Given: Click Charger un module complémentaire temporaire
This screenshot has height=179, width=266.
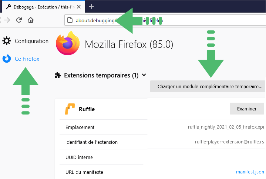Looking at the screenshot, I should tap(208, 86).
